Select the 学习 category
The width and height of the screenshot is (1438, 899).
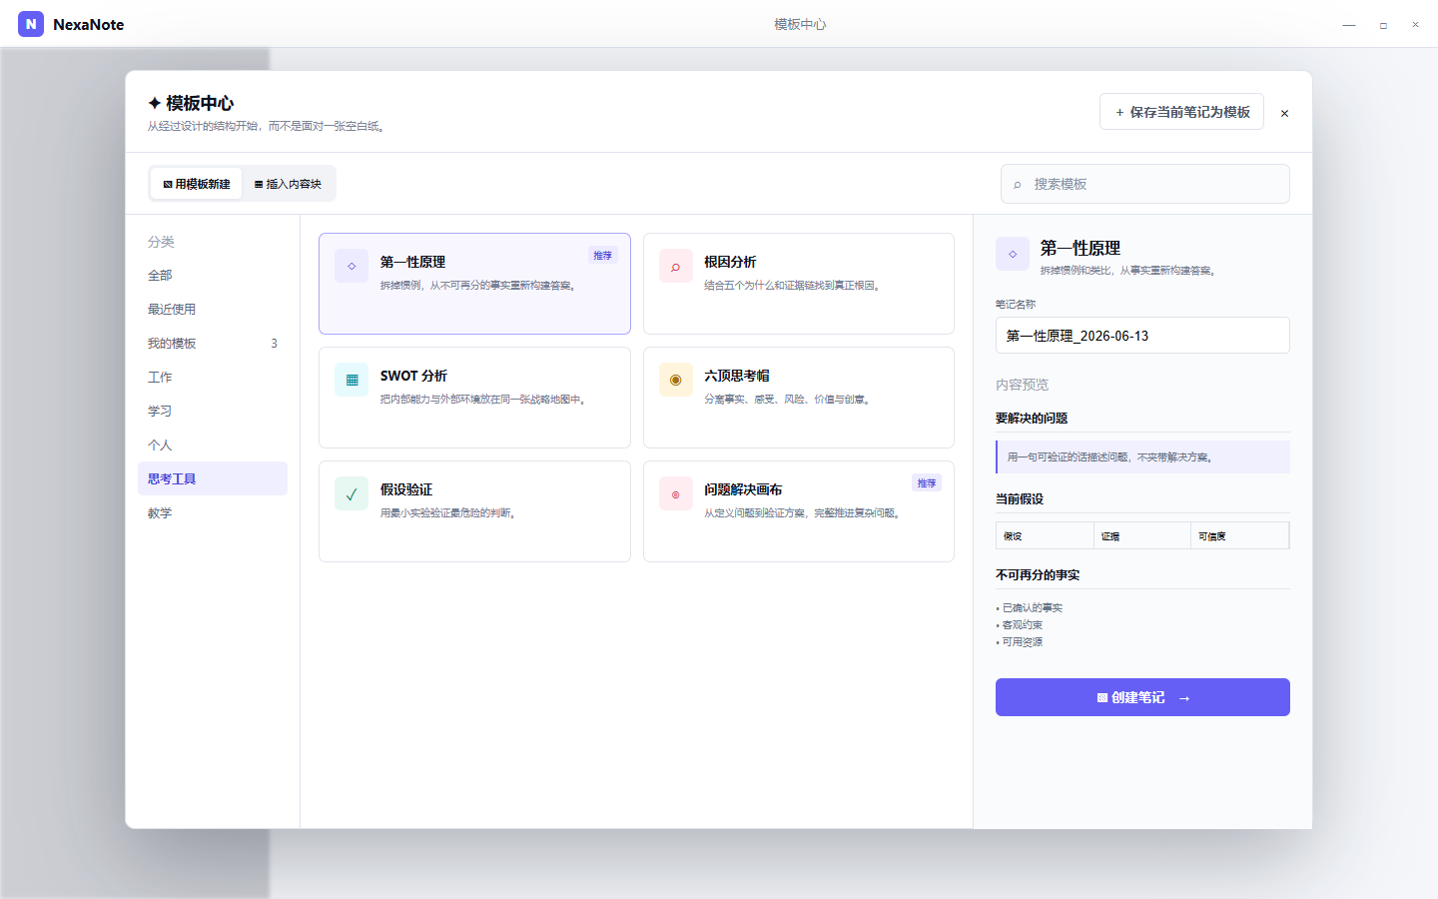pyautogui.click(x=213, y=411)
